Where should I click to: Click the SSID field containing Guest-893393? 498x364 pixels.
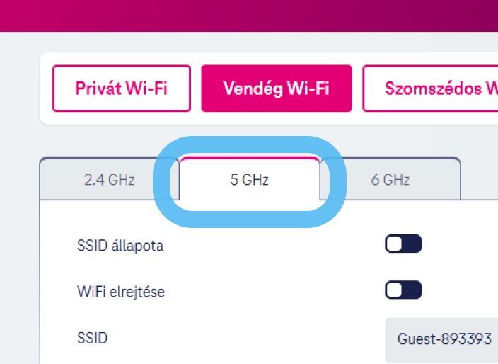tap(443, 339)
